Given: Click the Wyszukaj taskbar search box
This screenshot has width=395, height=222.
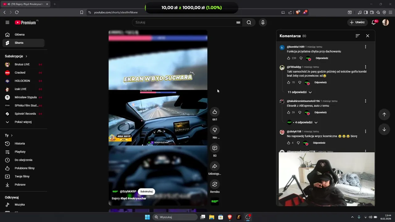Looking at the screenshot, I should tap(175, 217).
